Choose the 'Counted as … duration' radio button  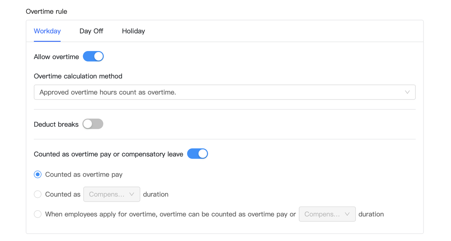(38, 194)
